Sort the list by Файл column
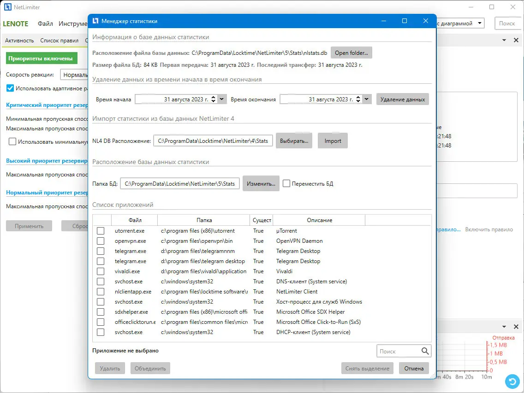This screenshot has height=393, width=524. [x=135, y=220]
